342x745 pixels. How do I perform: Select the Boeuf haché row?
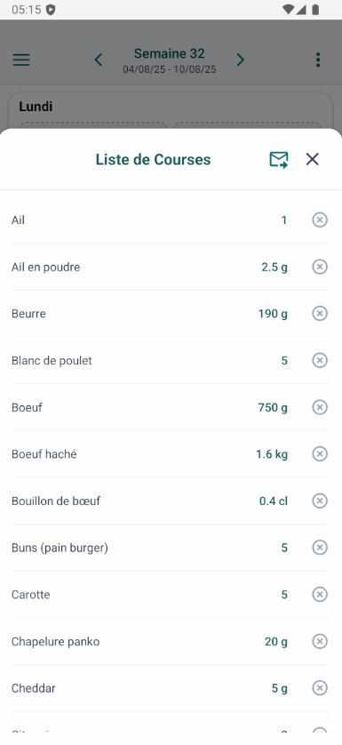click(x=170, y=454)
